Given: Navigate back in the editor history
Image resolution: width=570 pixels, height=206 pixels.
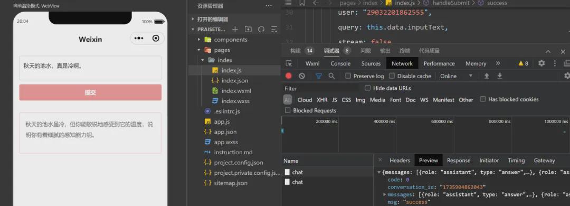Looking at the screenshot, I should [x=316, y=3].
